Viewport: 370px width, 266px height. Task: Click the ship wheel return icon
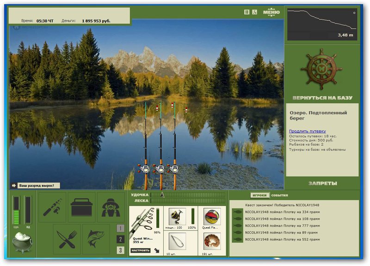[321, 69]
